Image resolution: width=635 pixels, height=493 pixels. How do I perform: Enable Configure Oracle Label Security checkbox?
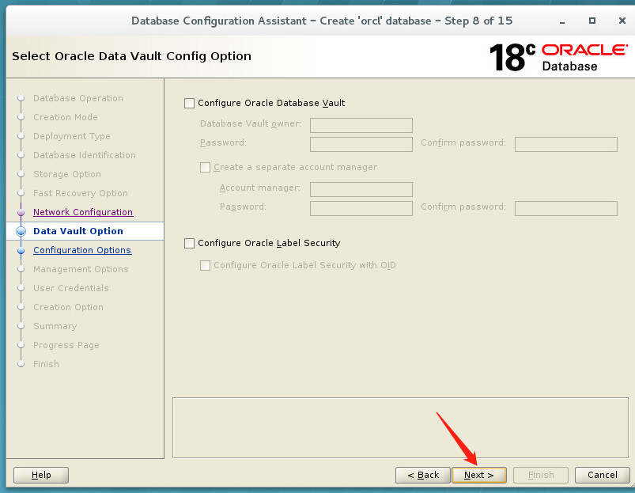click(x=189, y=243)
